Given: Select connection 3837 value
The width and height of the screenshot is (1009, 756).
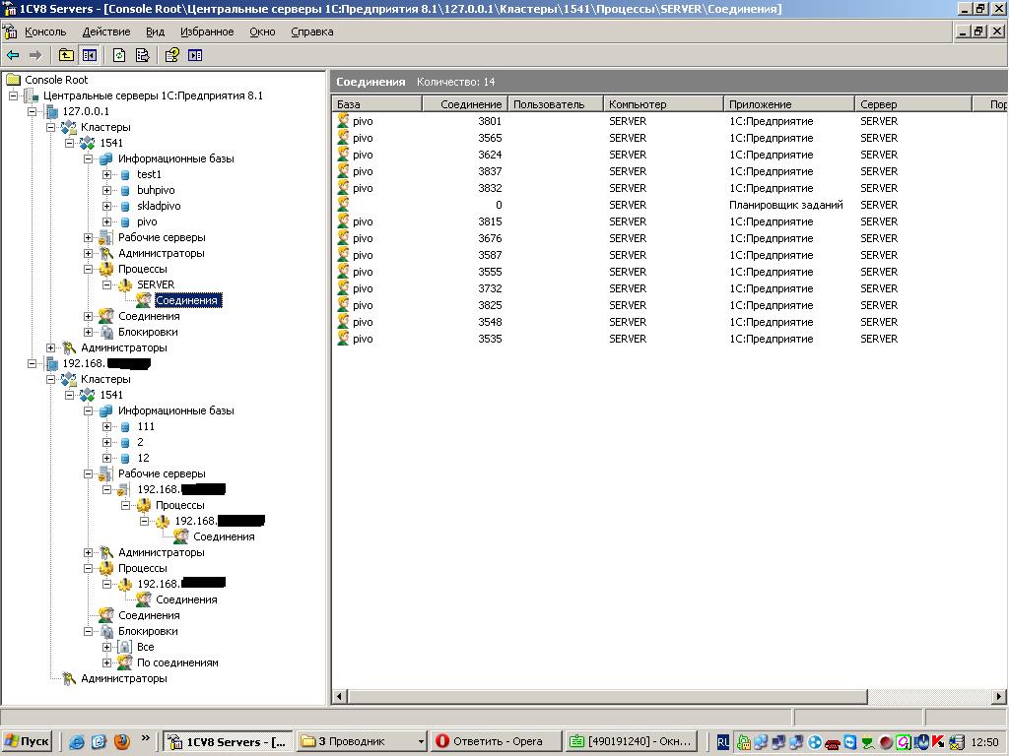Looking at the screenshot, I should 490,171.
